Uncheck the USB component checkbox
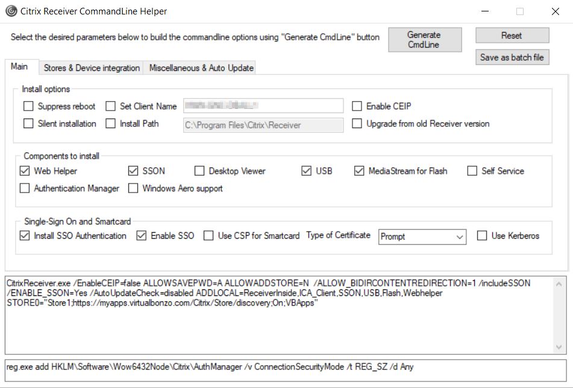 pos(306,171)
